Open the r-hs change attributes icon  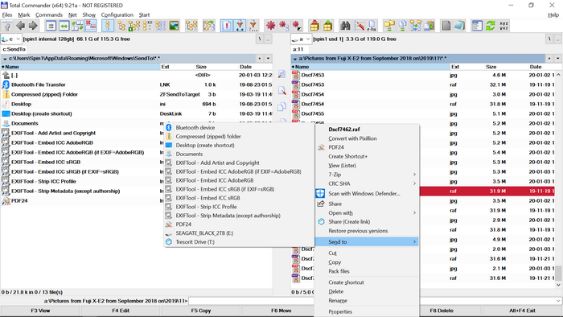point(372,26)
